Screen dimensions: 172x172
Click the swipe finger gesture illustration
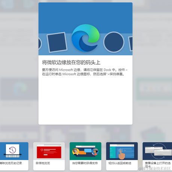122,151
